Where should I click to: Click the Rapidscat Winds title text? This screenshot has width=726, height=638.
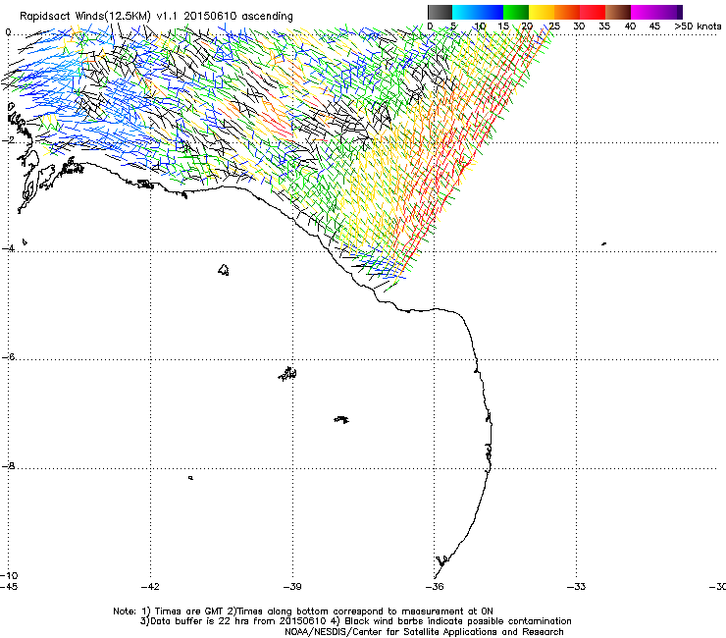tap(156, 17)
